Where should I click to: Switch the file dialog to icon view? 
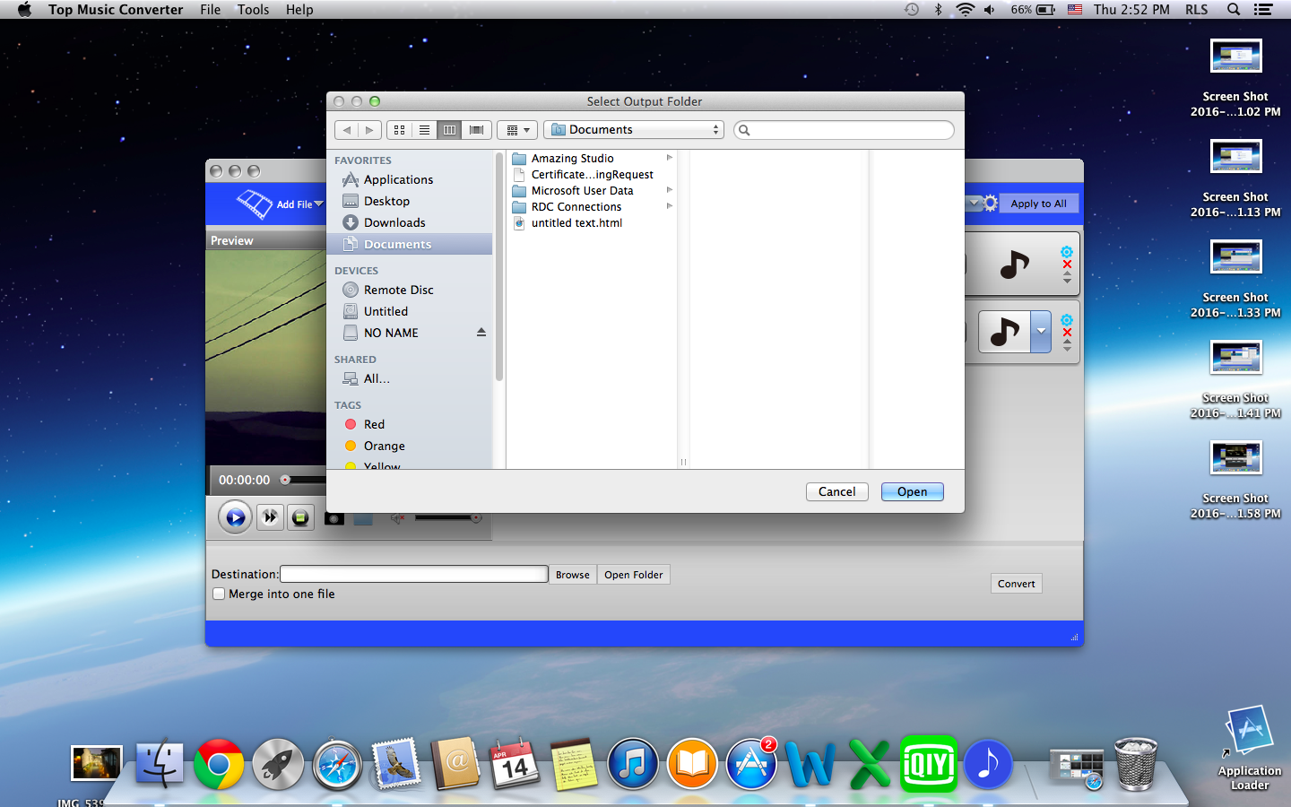(x=400, y=130)
